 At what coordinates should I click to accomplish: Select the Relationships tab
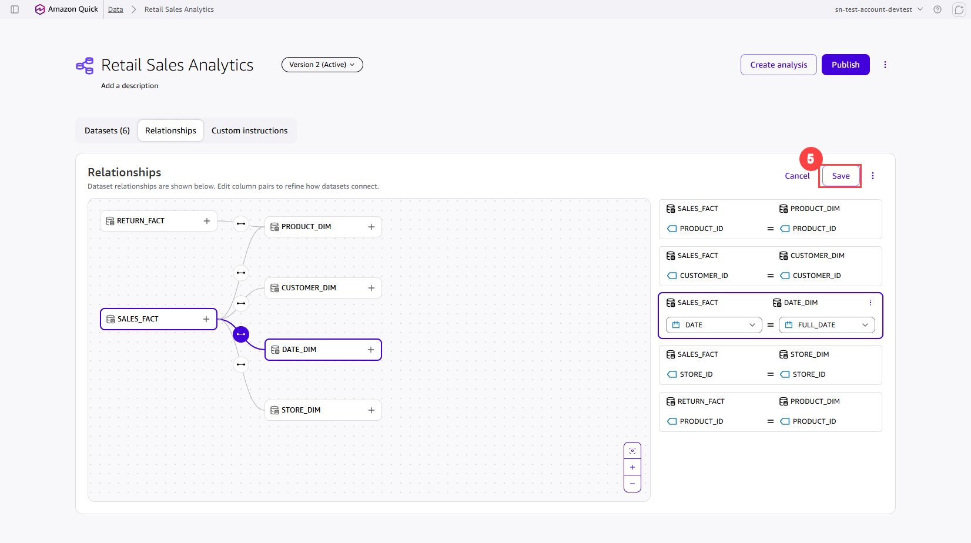coord(170,130)
